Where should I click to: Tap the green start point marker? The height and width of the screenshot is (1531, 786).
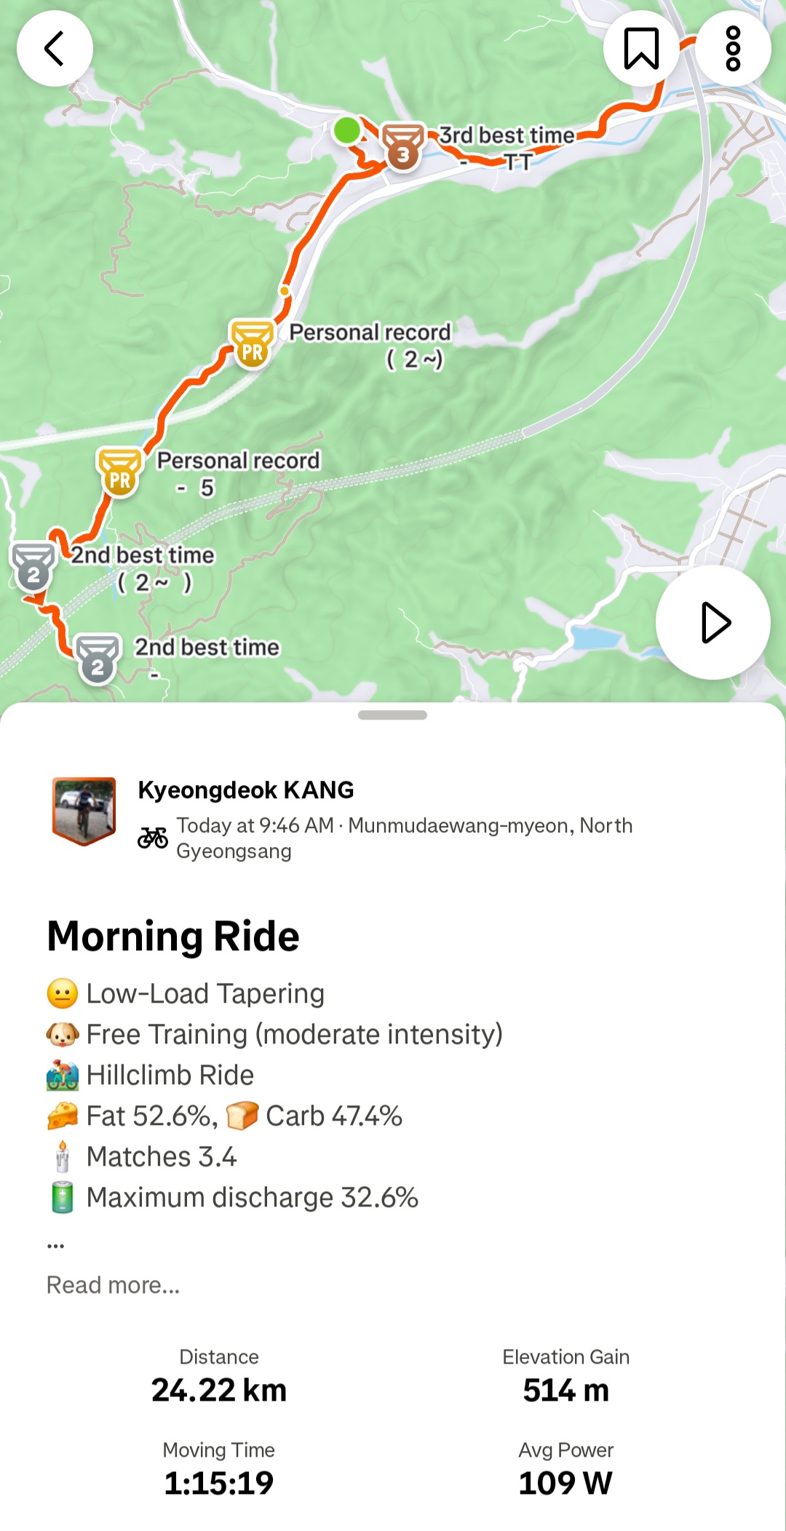pos(347,130)
